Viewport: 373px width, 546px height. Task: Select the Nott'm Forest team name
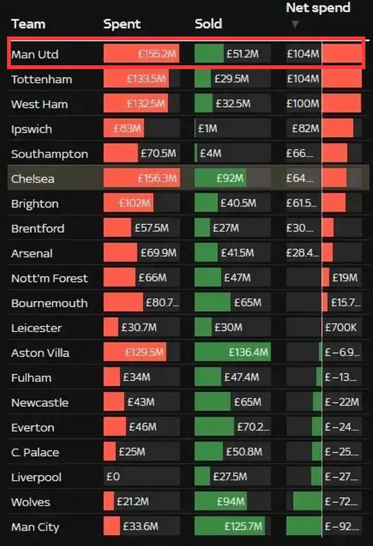click(50, 278)
